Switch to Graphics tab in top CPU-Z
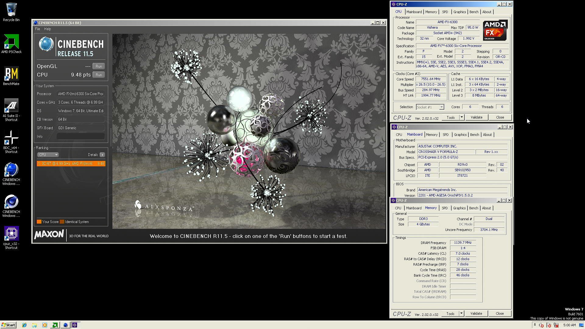585x329 pixels. (459, 12)
